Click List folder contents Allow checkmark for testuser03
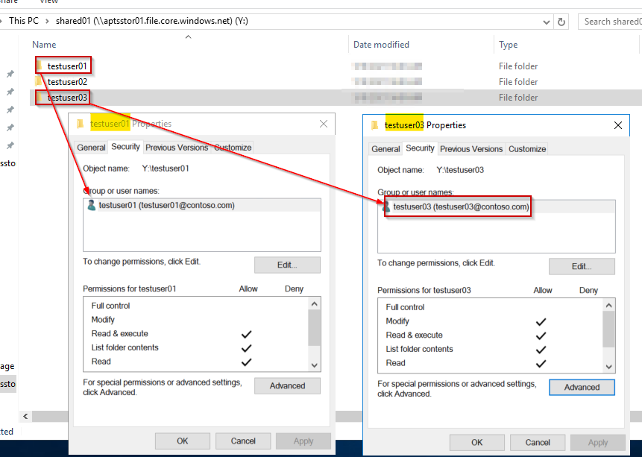 click(x=541, y=350)
